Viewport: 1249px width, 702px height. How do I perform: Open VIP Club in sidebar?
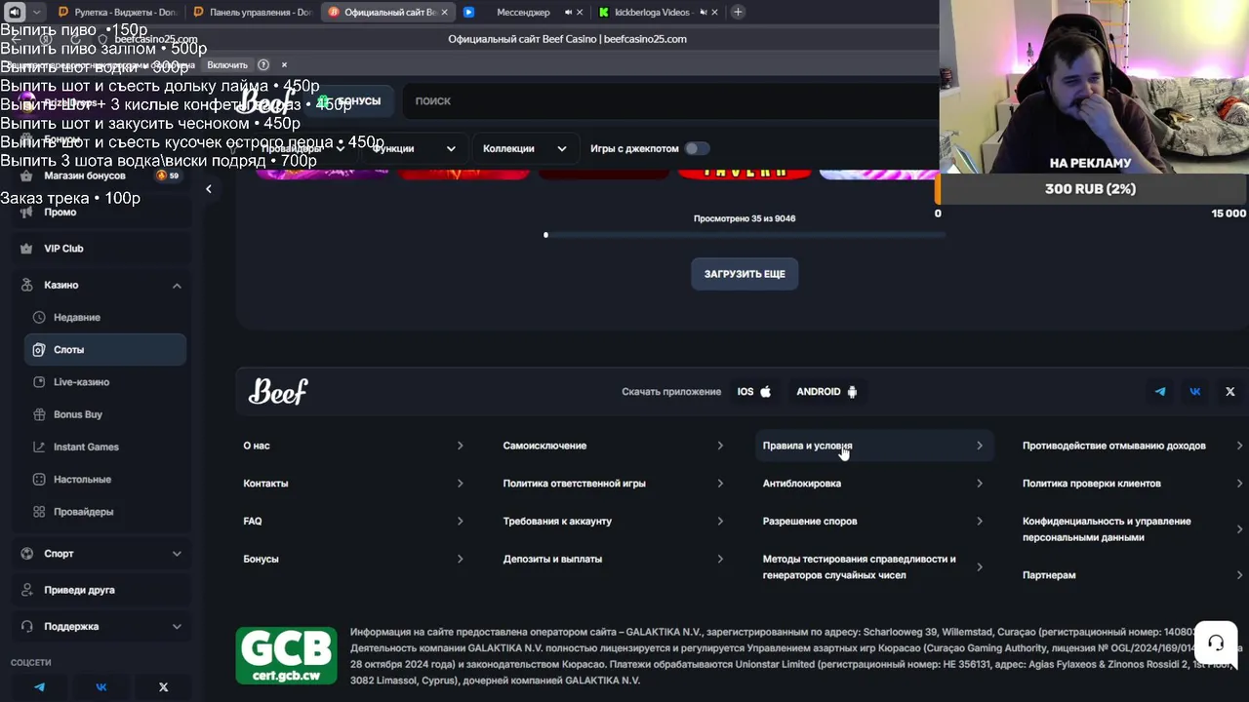coord(101,249)
